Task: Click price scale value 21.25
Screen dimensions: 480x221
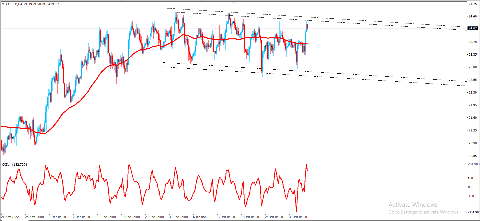Action: (472, 130)
